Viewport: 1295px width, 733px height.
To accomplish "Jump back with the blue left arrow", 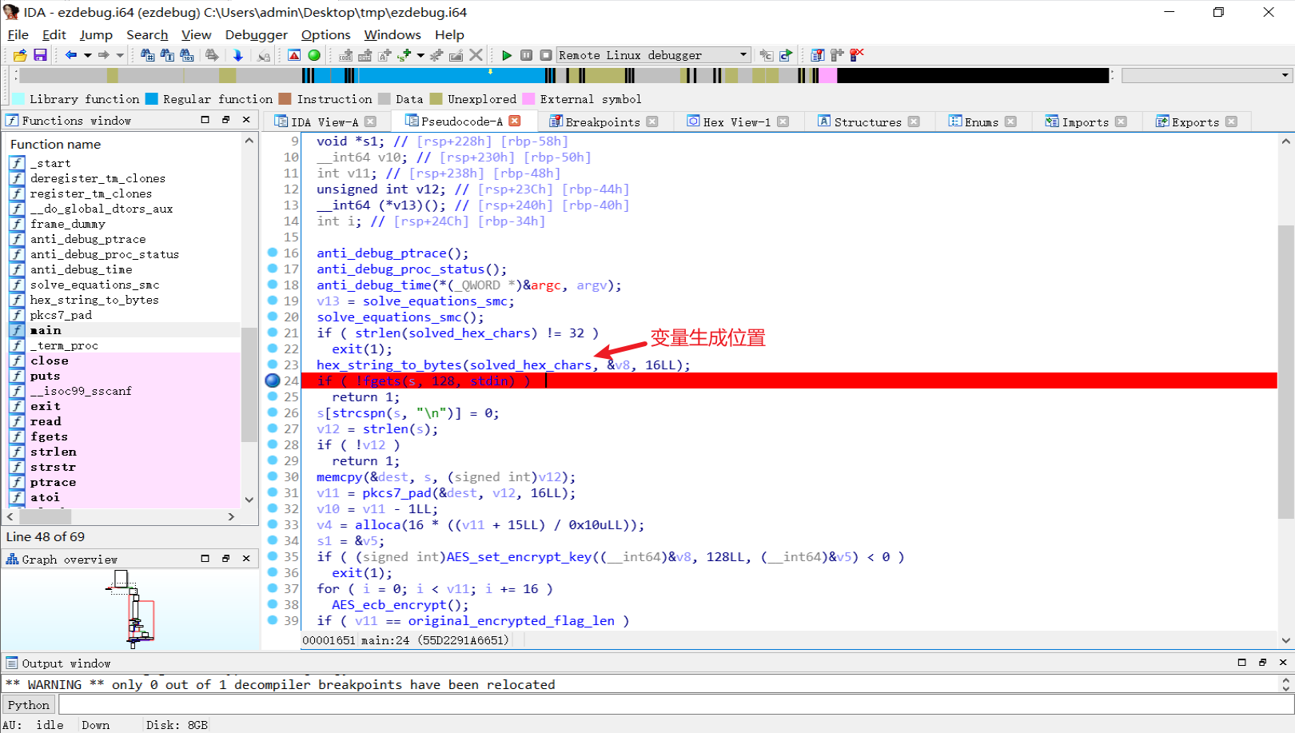I will click(70, 55).
